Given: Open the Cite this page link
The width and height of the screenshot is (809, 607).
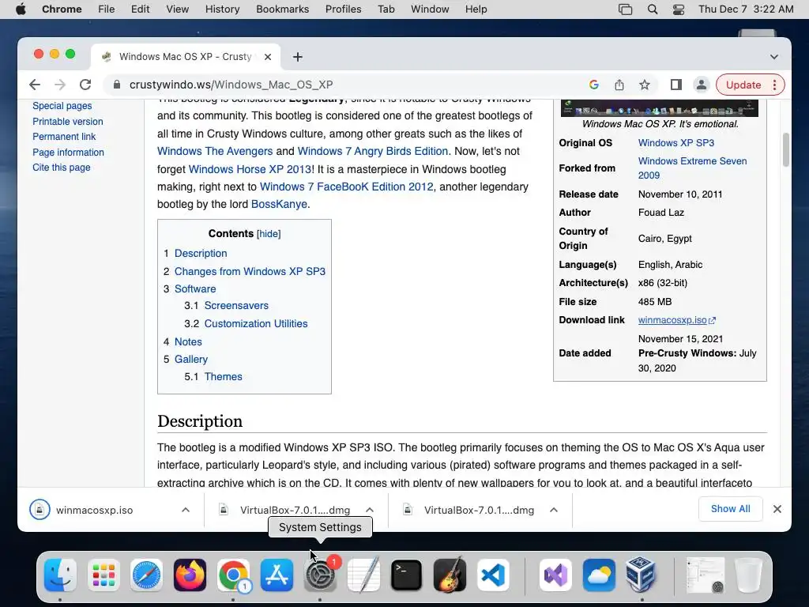Looking at the screenshot, I should 62,168.
